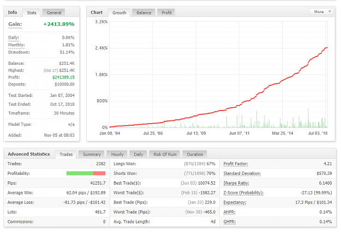Open the Daily statistics tab
Image resolution: width=341 pixels, height=232 pixels.
139,155
